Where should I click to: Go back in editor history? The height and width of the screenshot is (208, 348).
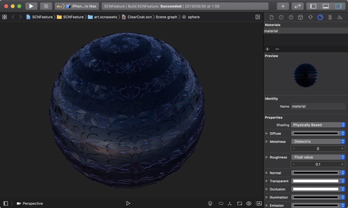(x=13, y=17)
